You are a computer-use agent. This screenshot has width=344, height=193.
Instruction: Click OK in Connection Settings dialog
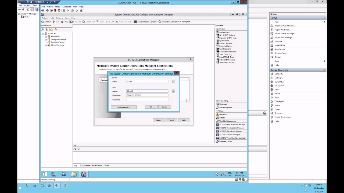tap(151, 107)
